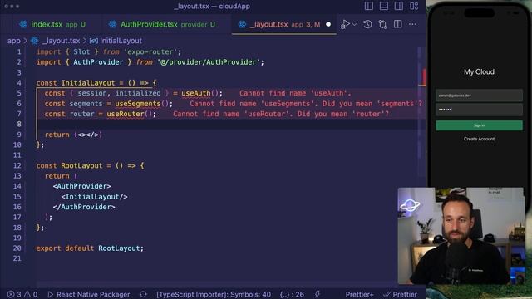532x299 pixels.
Task: Tap the green Sign in button
Action: 479,125
